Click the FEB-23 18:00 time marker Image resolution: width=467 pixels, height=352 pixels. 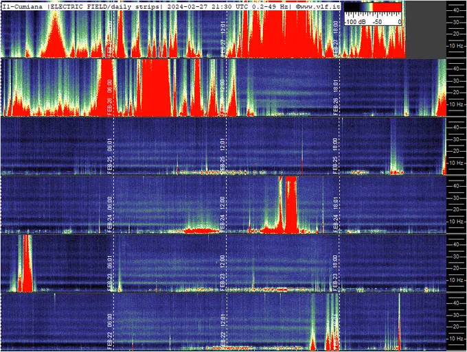coord(335,273)
